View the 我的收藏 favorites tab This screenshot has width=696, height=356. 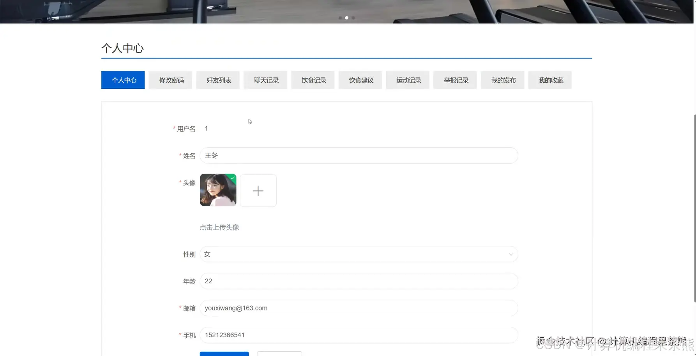point(550,80)
